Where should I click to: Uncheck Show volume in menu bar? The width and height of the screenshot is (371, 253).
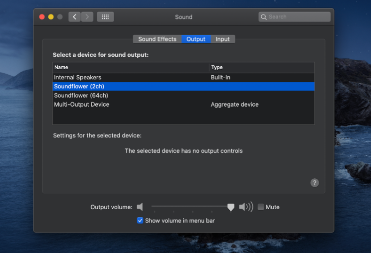coord(140,220)
